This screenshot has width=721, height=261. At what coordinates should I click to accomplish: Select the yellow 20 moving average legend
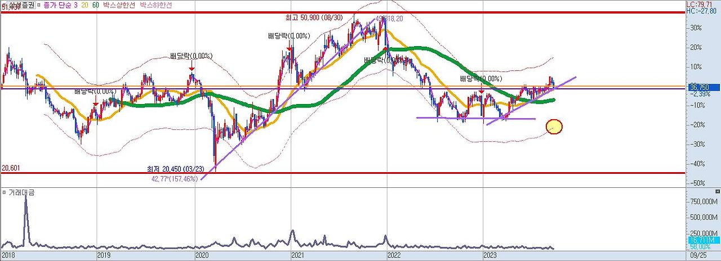pyautogui.click(x=85, y=4)
